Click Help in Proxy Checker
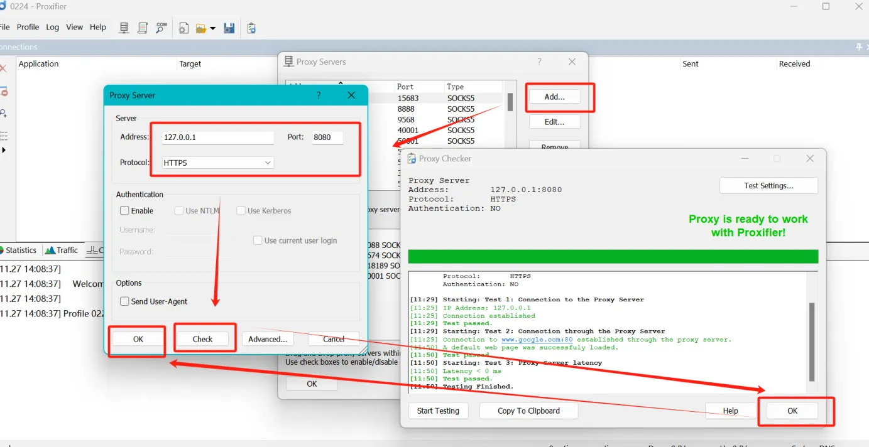The image size is (869, 447). click(x=730, y=411)
